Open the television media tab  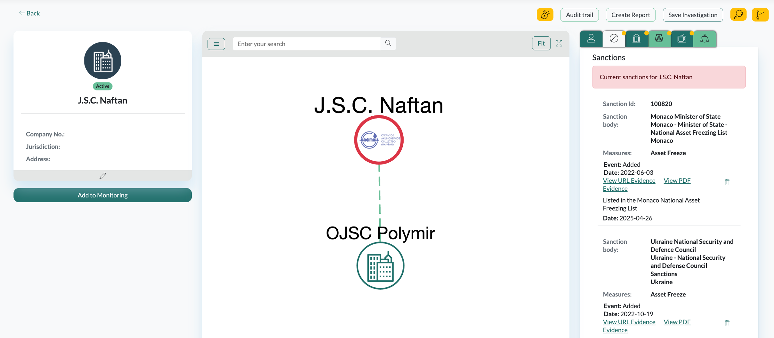tap(682, 39)
